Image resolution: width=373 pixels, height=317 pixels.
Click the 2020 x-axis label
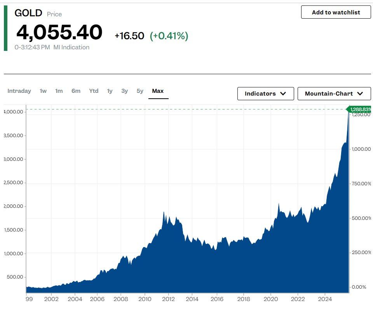271,299
